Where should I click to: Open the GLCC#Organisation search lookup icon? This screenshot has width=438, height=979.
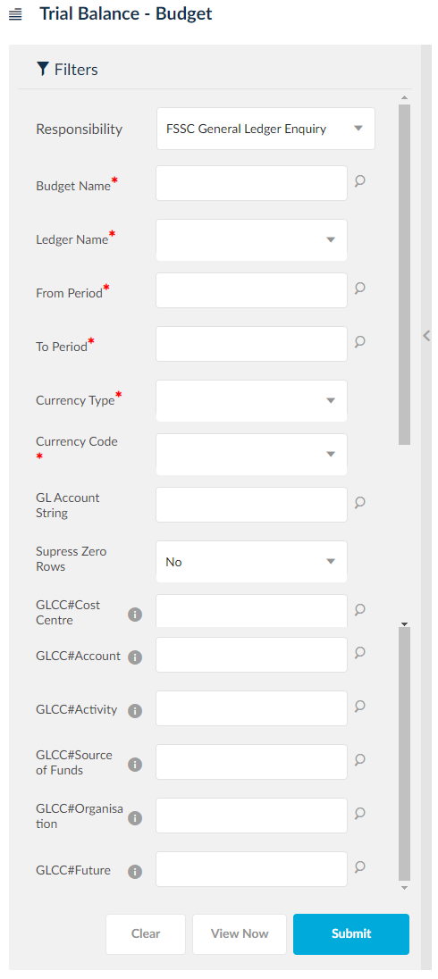pos(359,814)
